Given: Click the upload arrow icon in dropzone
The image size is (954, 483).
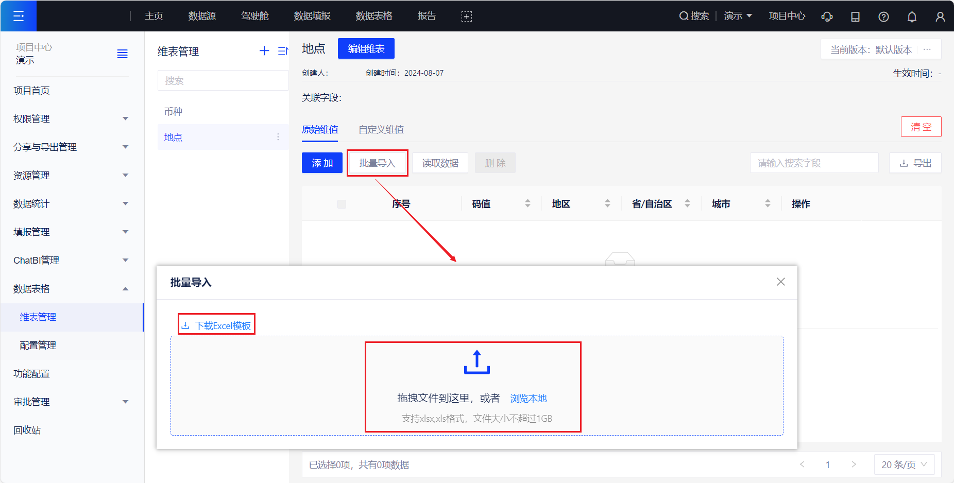Looking at the screenshot, I should tap(476, 362).
